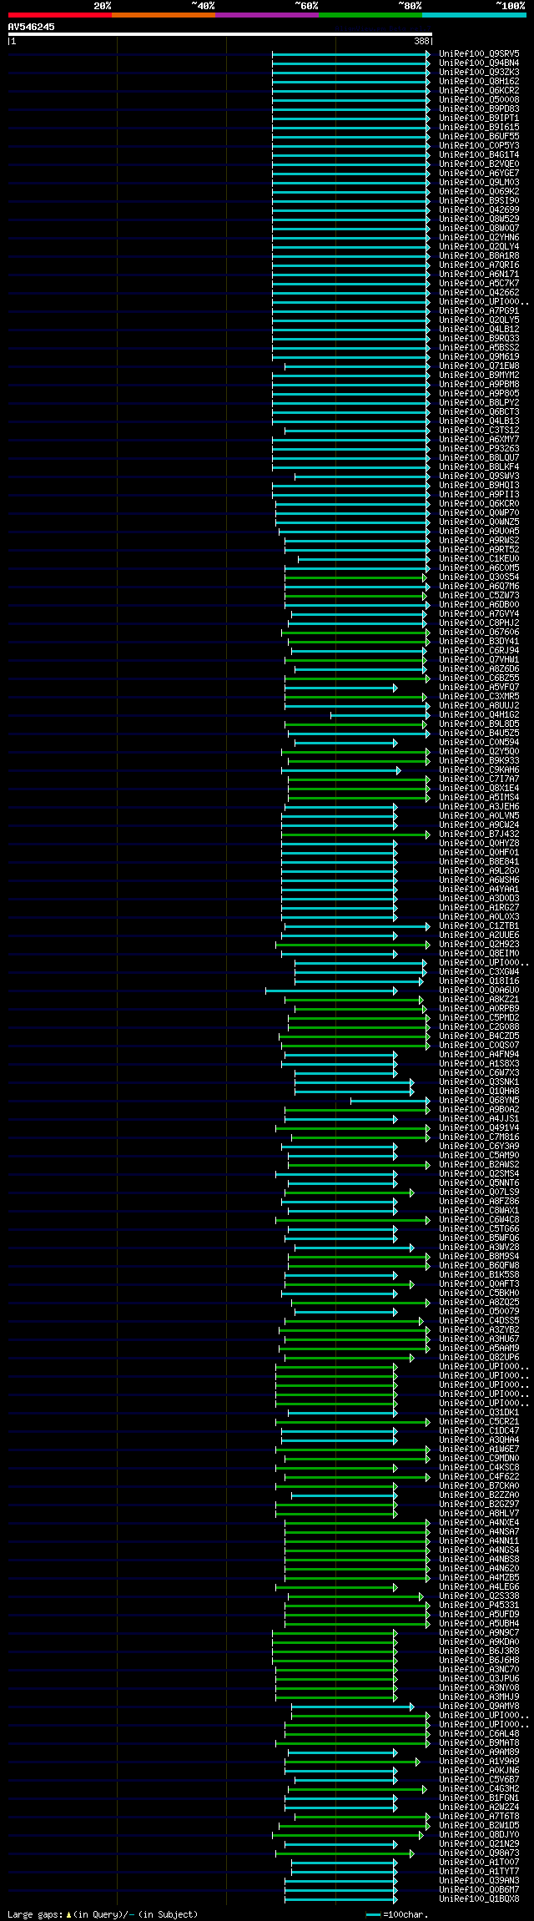Click the cyan ~100% legend segment
Image resolution: width=534 pixels, height=1921 pixels.
pyautogui.click(x=474, y=15)
